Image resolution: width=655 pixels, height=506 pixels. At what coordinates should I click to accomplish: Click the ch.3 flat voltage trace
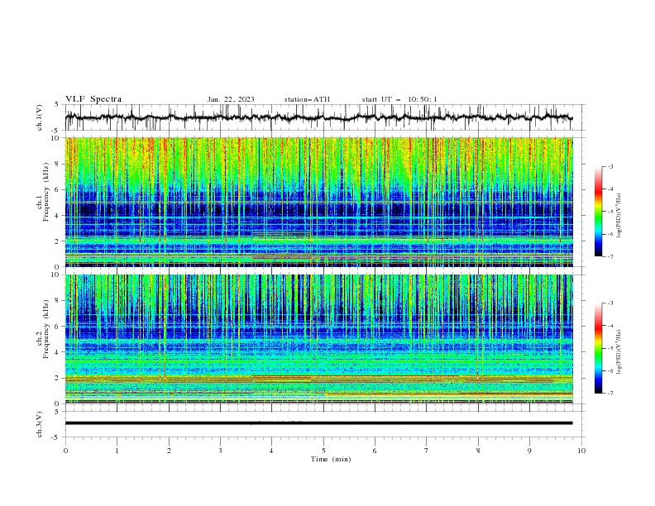click(318, 423)
